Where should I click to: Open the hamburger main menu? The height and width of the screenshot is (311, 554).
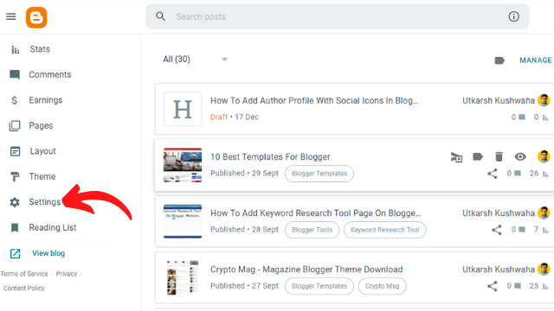click(x=11, y=16)
